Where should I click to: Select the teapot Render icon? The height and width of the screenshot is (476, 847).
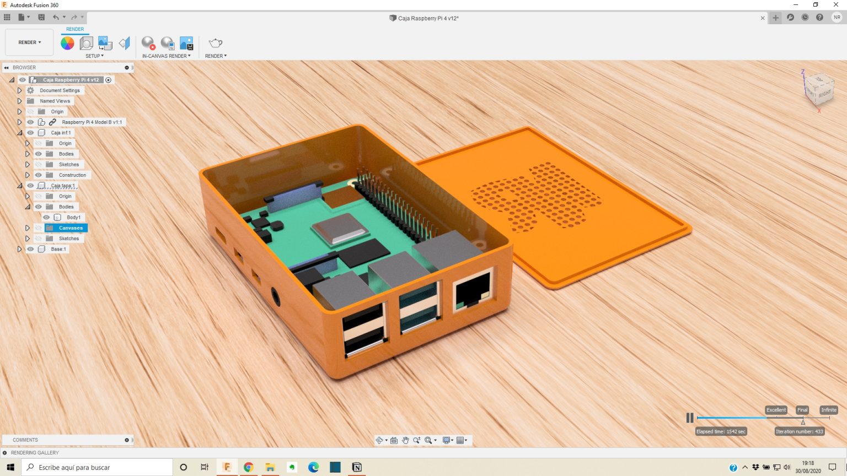pos(215,43)
